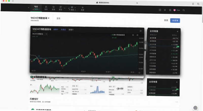Click the plus icon in upper watchlist panel
Image resolution: width=203 pixels, height=111 pixels.
[x=177, y=32]
